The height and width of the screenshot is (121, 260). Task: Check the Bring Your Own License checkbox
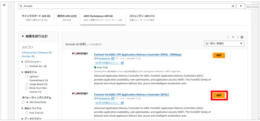pyautogui.click(x=27, y=88)
